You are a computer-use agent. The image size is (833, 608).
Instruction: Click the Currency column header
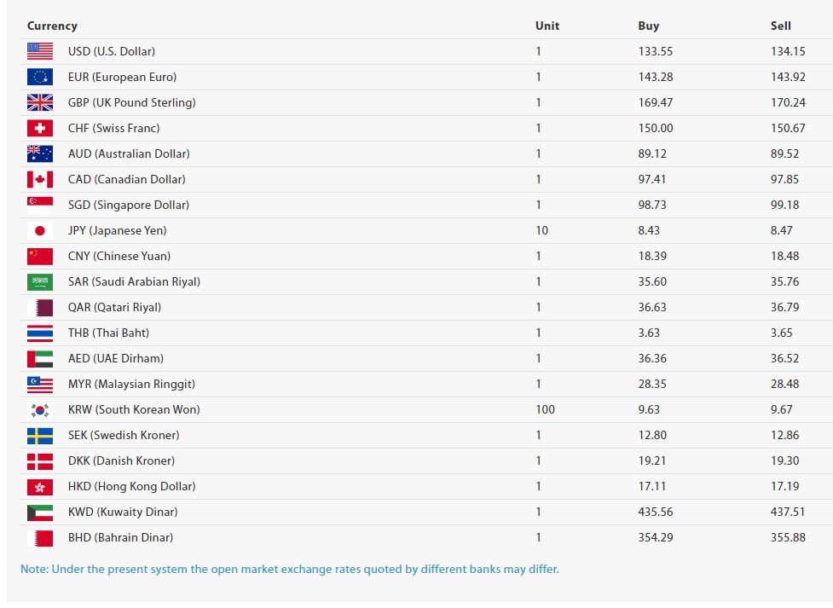coord(52,26)
